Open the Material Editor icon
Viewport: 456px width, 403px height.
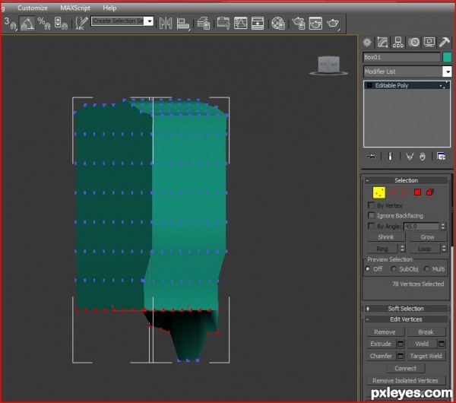(278, 24)
